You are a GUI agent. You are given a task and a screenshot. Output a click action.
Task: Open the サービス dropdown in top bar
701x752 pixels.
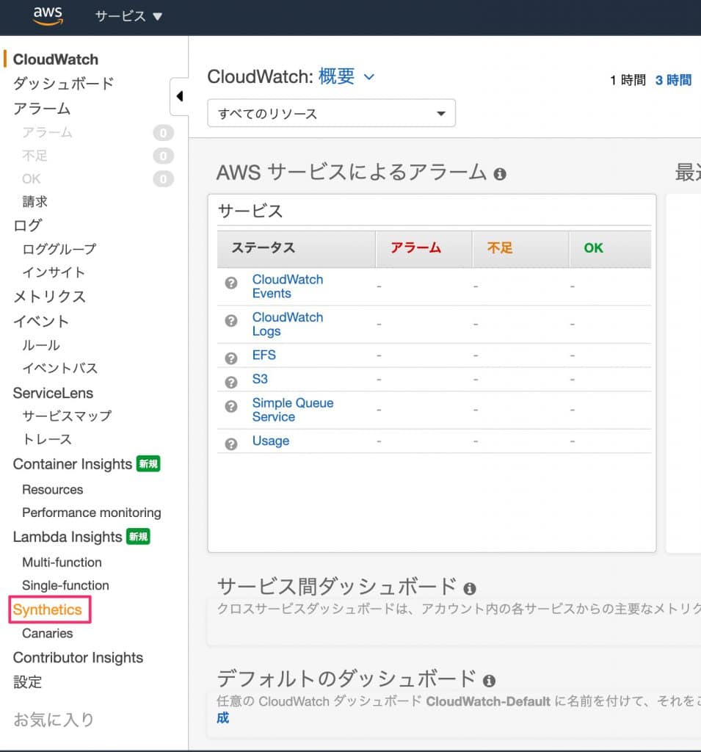pos(128,16)
